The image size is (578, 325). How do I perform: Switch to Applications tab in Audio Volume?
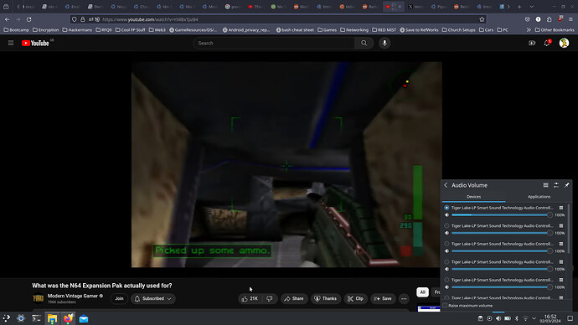[x=539, y=197]
